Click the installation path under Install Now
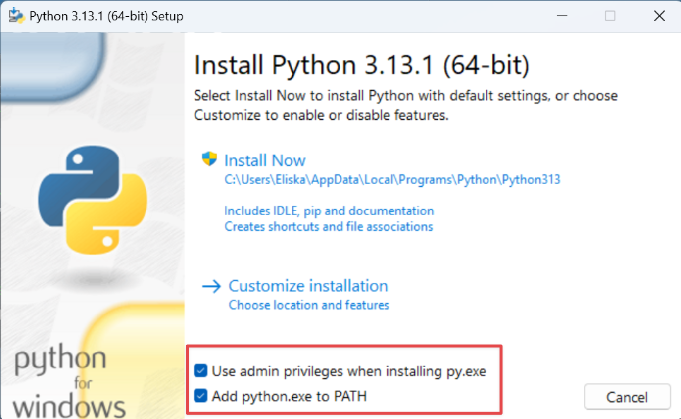The height and width of the screenshot is (419, 681). click(x=392, y=179)
